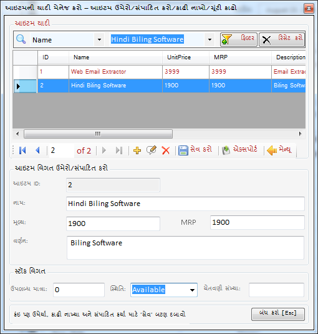Sort by the ID column header

pyautogui.click(x=53, y=57)
